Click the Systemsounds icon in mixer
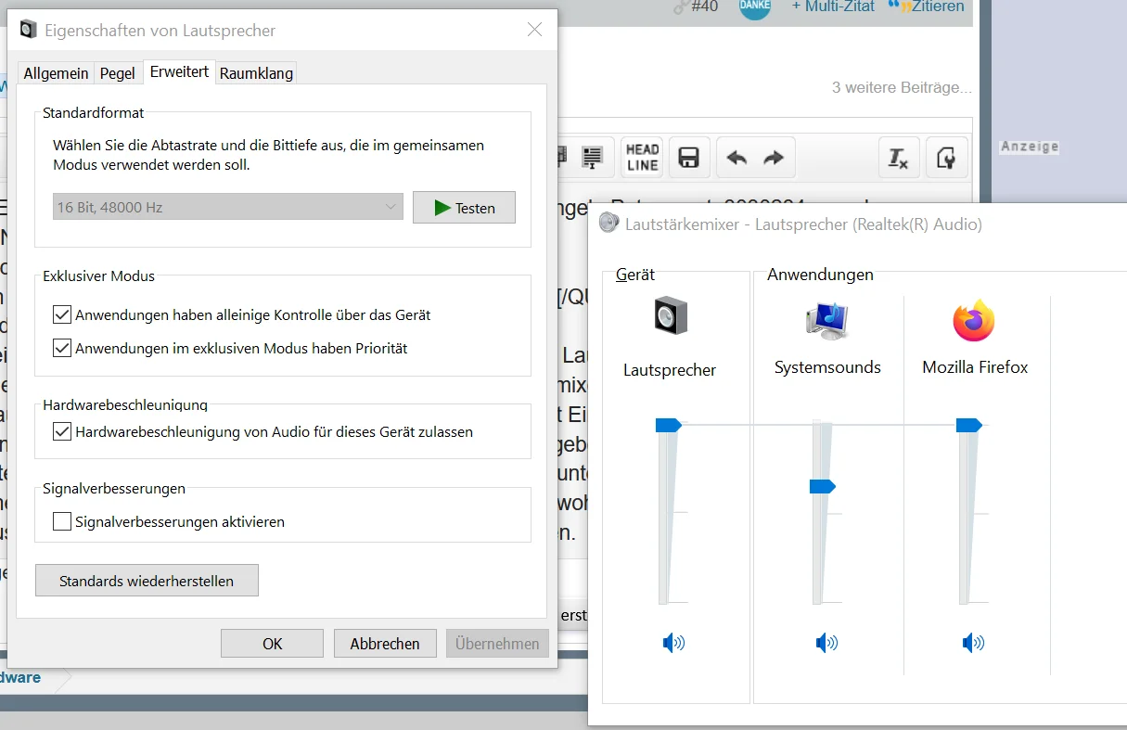This screenshot has height=730, width=1127. pos(826,321)
